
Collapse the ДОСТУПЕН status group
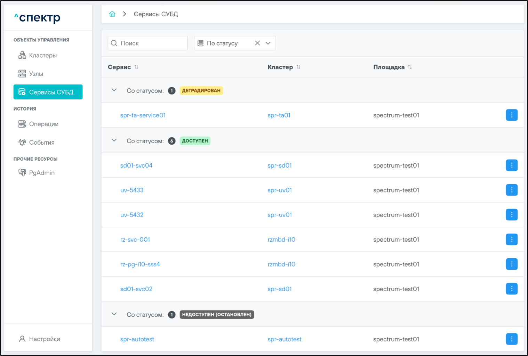pyautogui.click(x=114, y=140)
